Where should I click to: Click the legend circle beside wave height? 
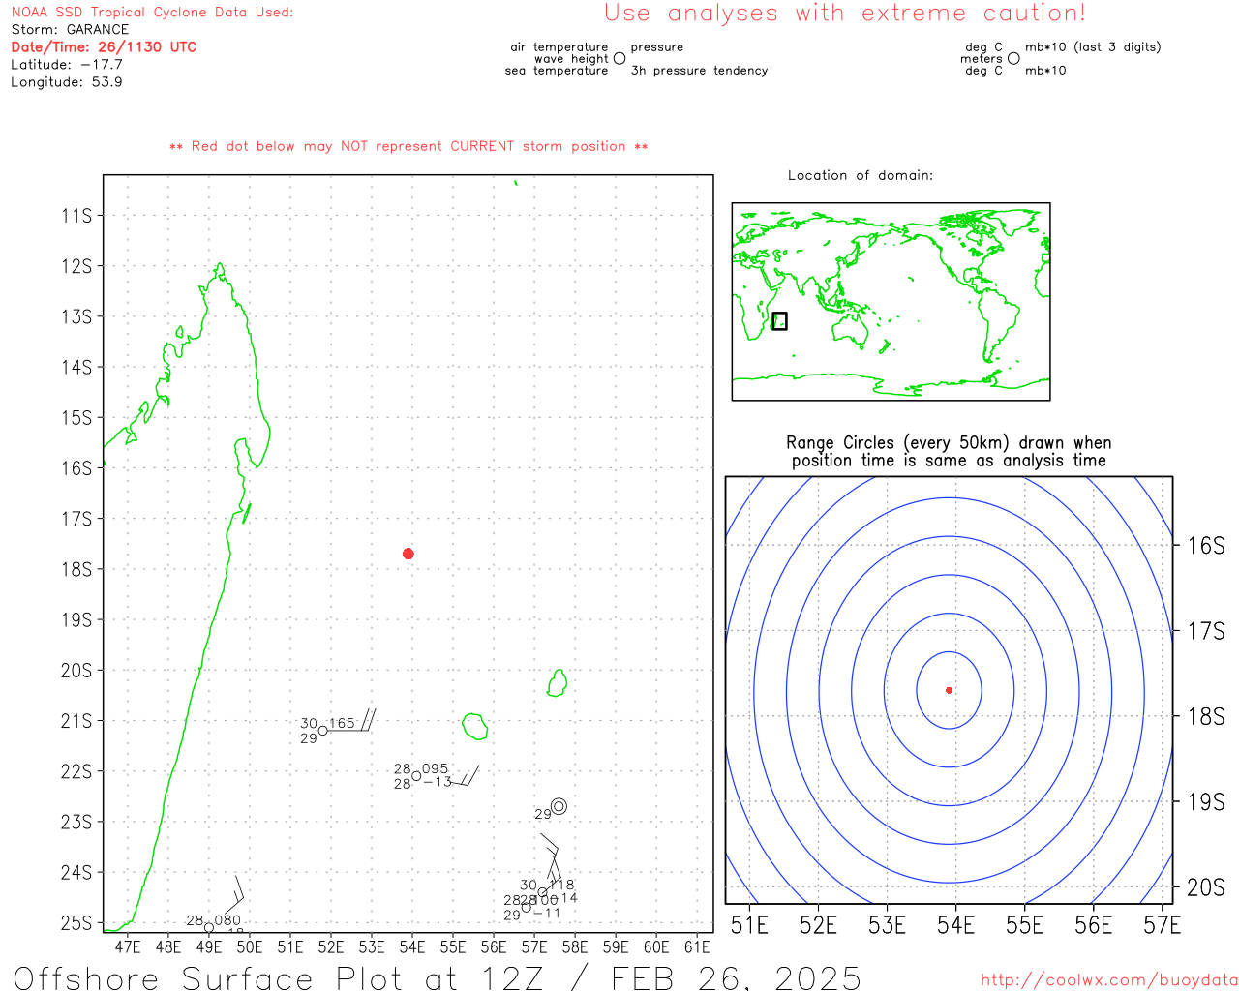click(619, 58)
